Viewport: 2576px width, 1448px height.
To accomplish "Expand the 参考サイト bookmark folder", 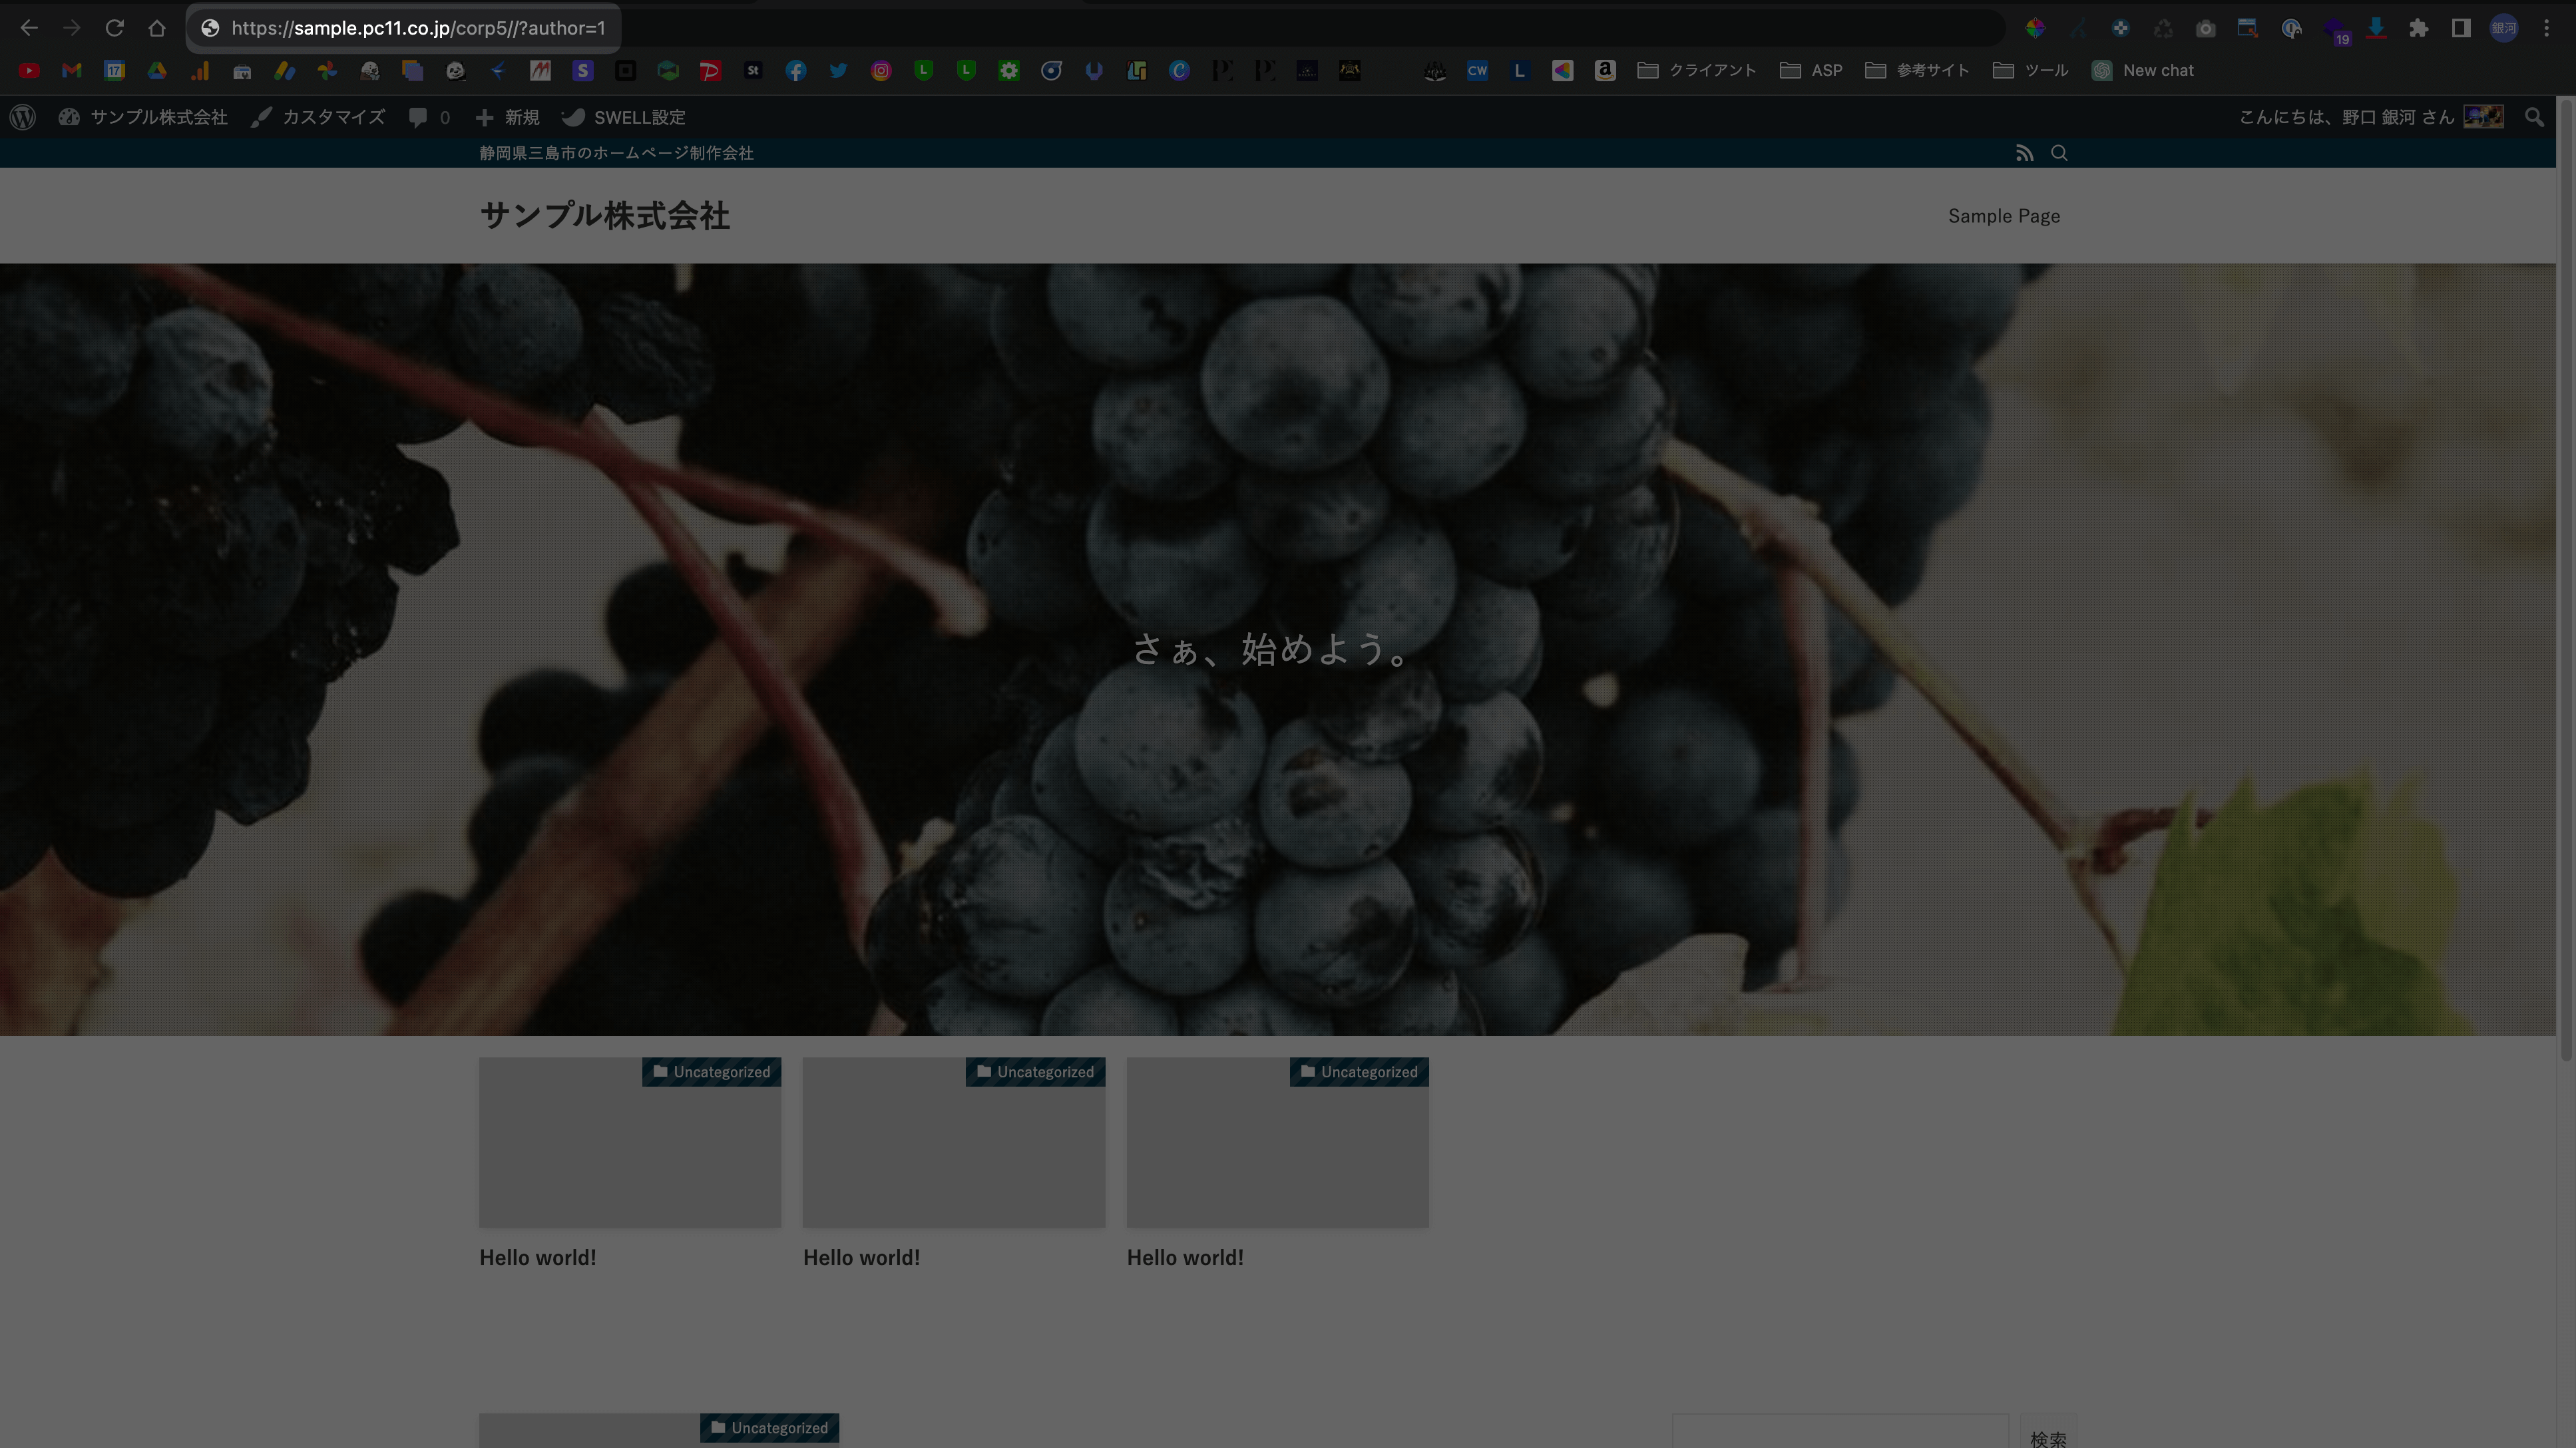I will pos(1917,70).
